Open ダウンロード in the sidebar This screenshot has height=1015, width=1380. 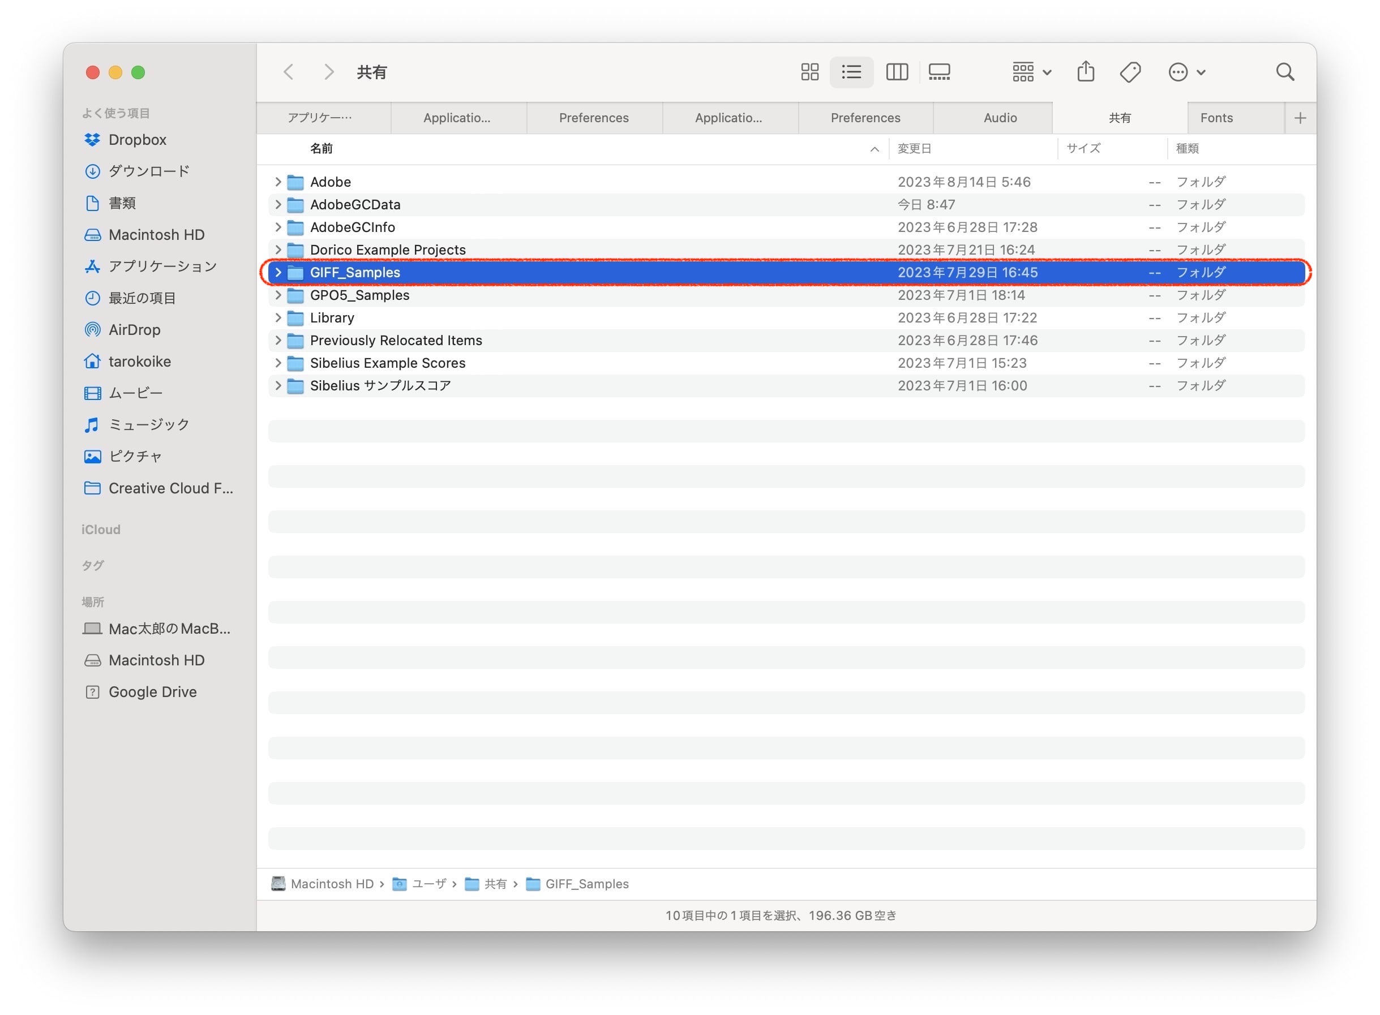click(136, 171)
